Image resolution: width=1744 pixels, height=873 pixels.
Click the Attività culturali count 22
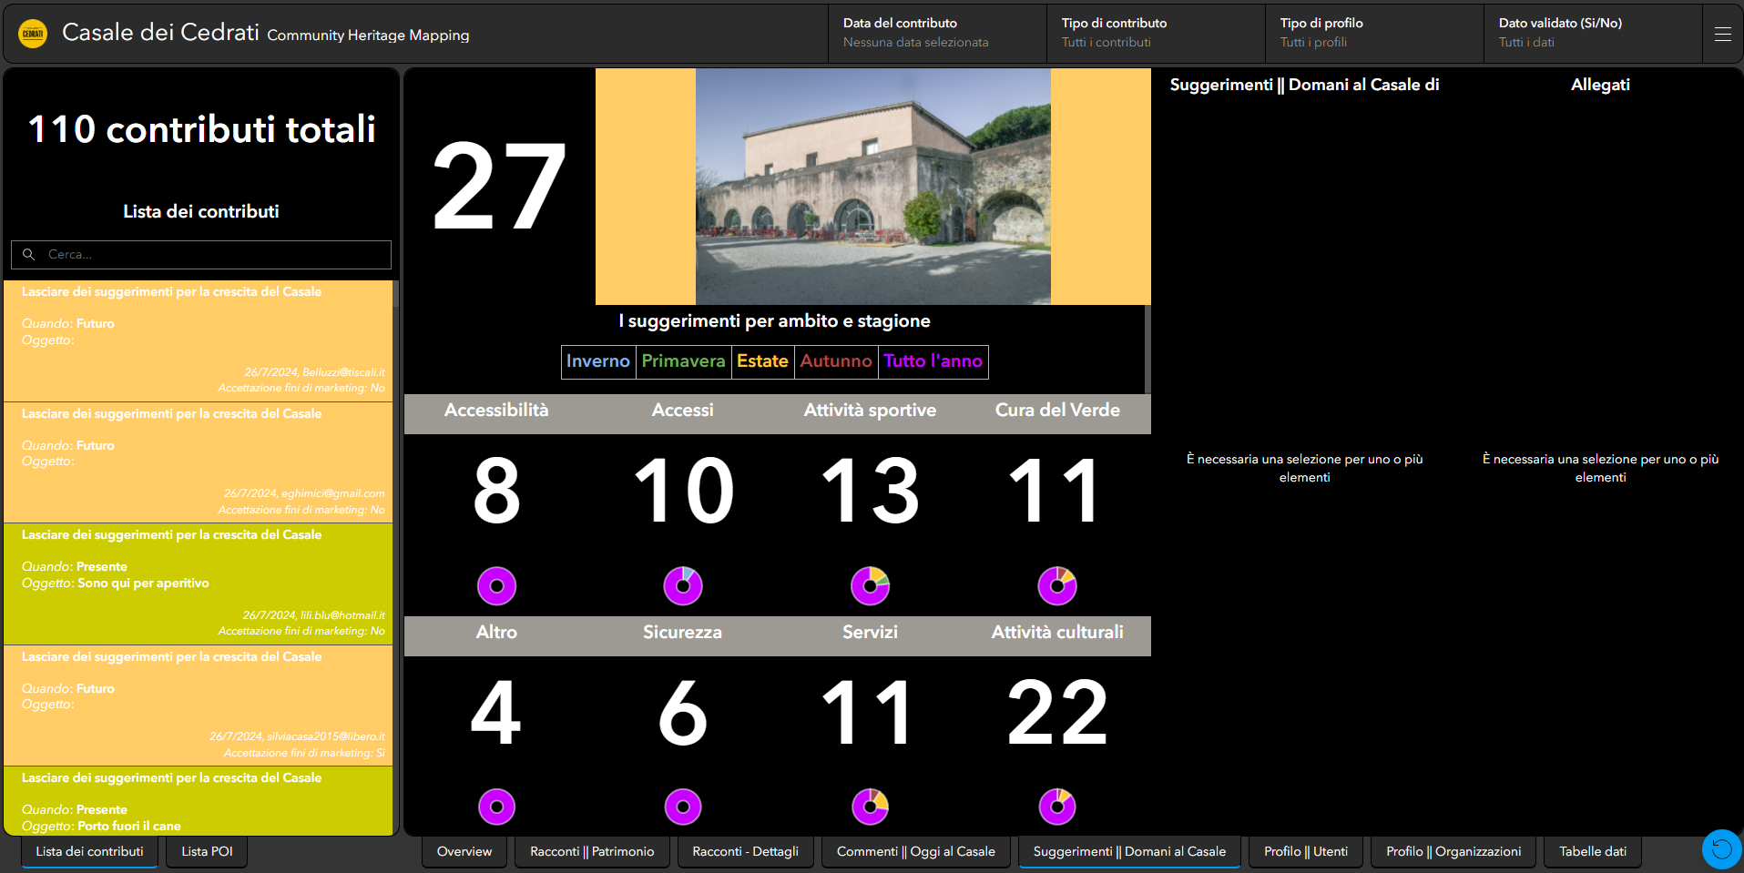tap(1057, 713)
